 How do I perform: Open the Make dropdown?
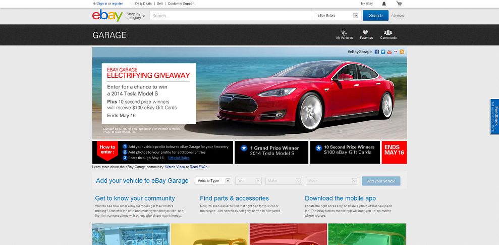pyautogui.click(x=284, y=181)
